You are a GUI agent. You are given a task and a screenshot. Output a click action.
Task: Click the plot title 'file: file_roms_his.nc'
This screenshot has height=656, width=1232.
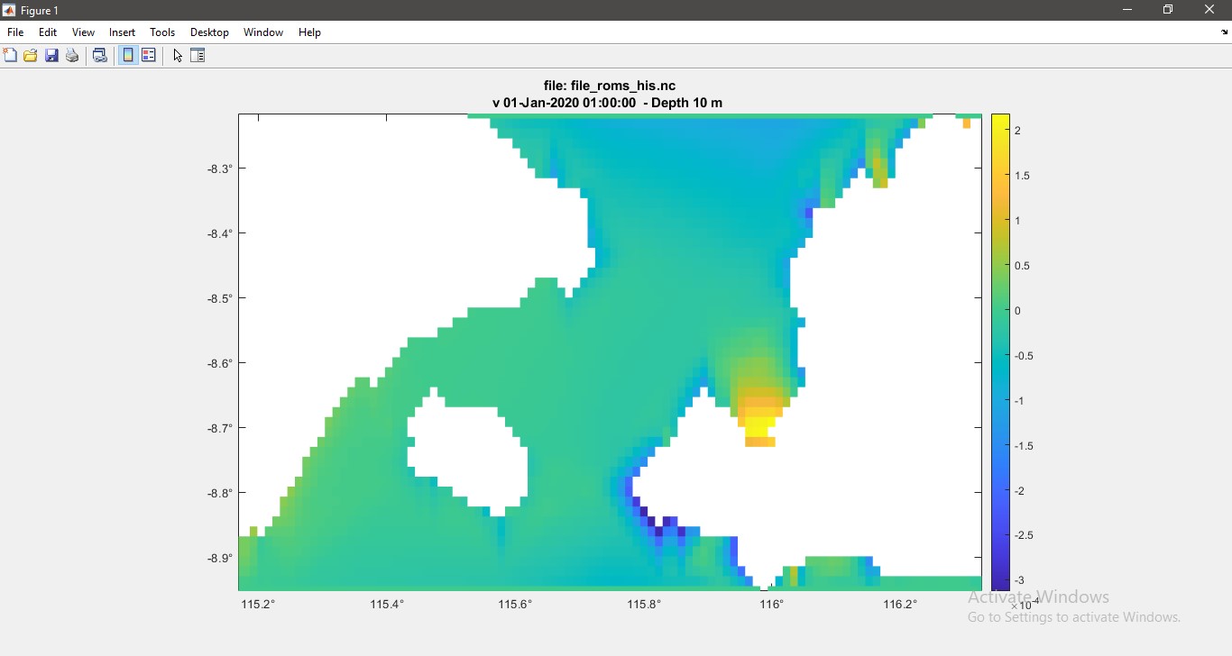[610, 86]
